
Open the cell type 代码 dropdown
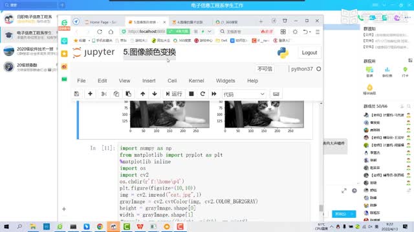(x=244, y=94)
